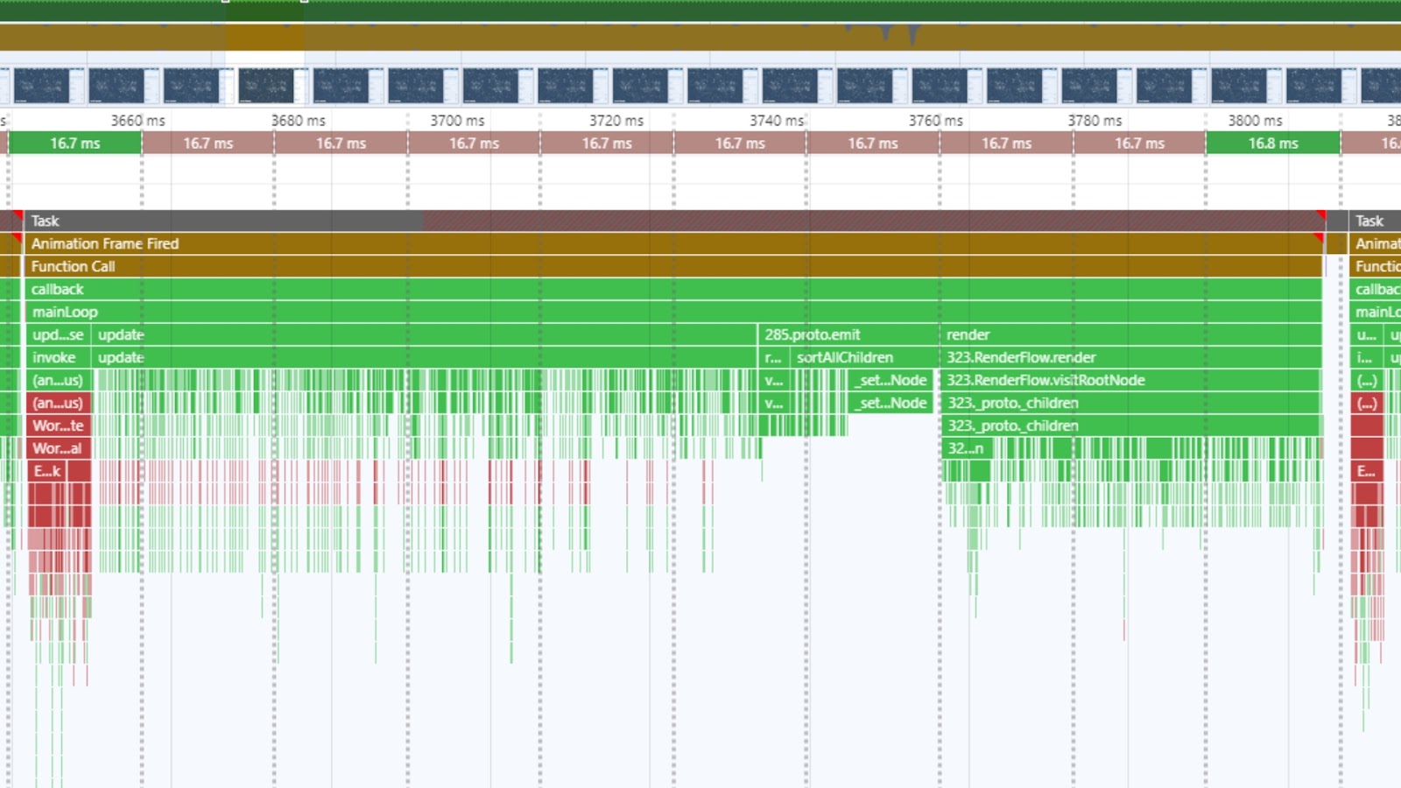1401x788 pixels.
Task: Select the red (...) bar in the second task
Action: click(x=1366, y=403)
